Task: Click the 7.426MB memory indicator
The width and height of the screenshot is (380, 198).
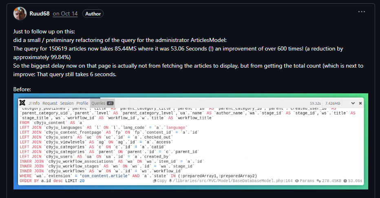Action: (335, 103)
